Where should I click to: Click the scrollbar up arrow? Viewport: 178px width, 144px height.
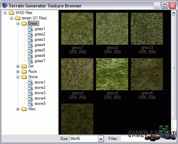[174, 13]
